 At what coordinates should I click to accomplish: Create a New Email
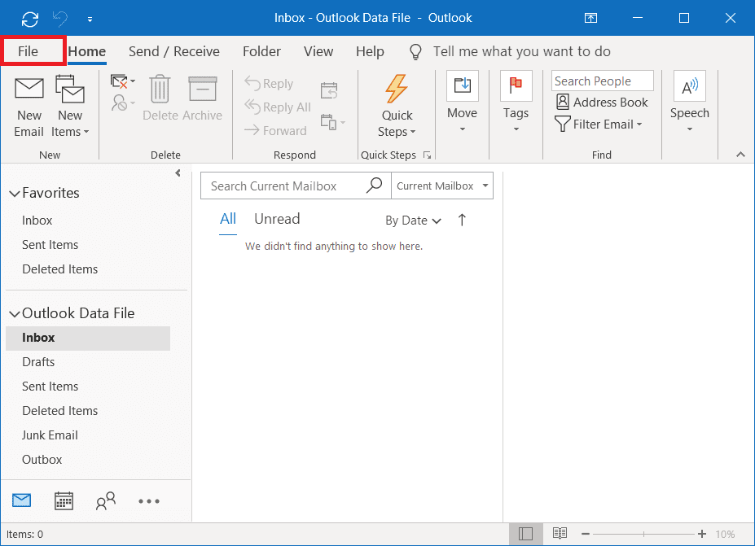(x=29, y=107)
